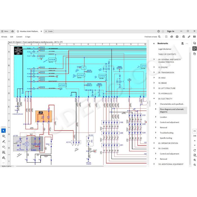Viewport: 197px width, 197px height.
Task: Click the zoom in magnifier icon
Action: tap(195, 160)
